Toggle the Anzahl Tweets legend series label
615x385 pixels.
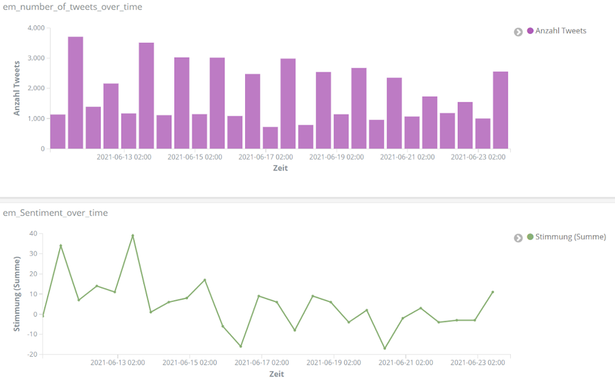pyautogui.click(x=560, y=31)
